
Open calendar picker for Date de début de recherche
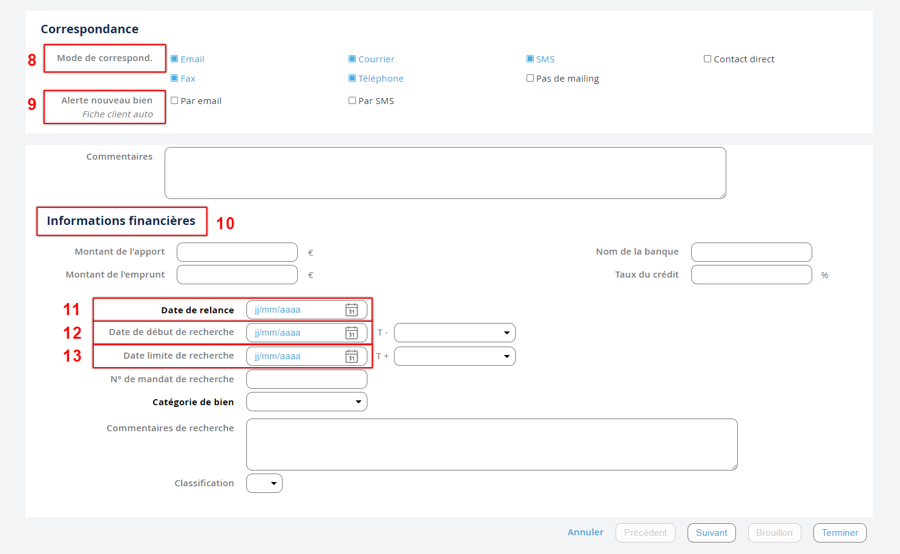coord(351,333)
